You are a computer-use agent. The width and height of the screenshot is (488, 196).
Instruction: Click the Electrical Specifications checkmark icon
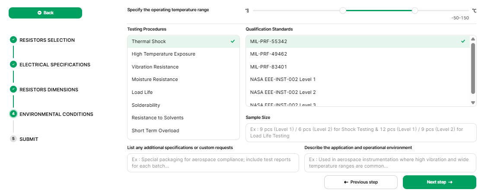13,65
